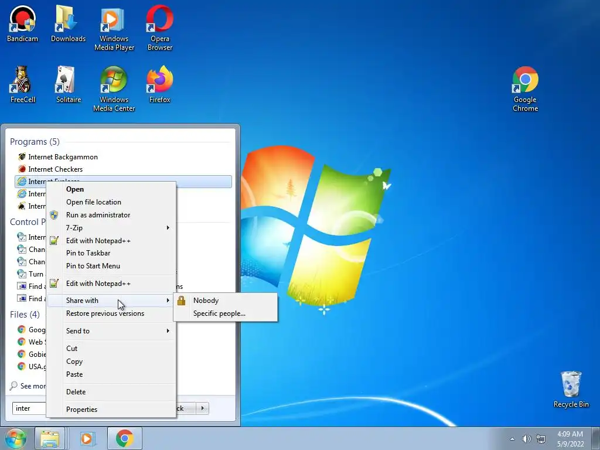This screenshot has height=450, width=600.
Task: Click the shield icon beside Run as administrator
Action: pos(54,215)
